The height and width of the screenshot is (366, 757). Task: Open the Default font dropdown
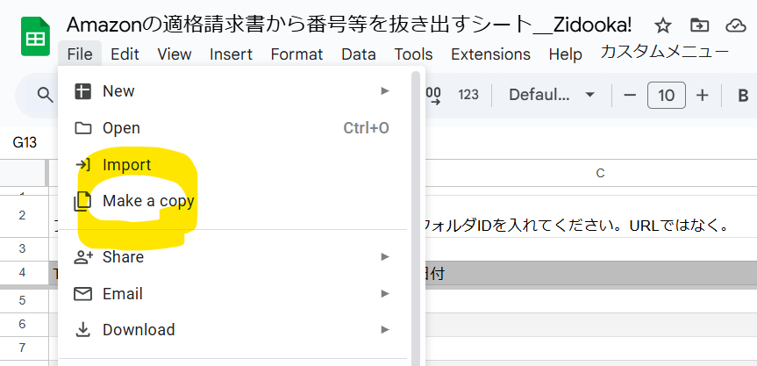[x=552, y=95]
